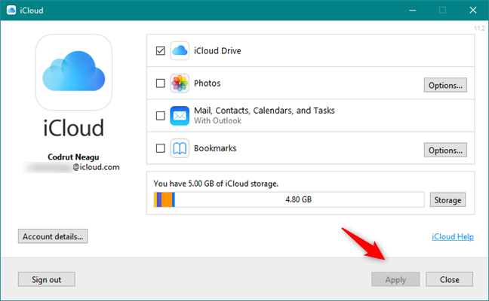Click the @icloud.com email address
489x301 pixels.
coord(72,167)
